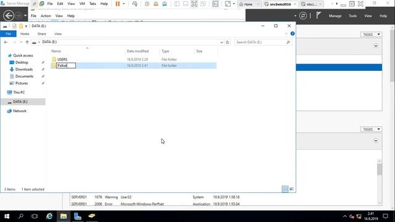Refresh the DATA (E:) folder view
Screen dimensions: 395x222
point(228,43)
